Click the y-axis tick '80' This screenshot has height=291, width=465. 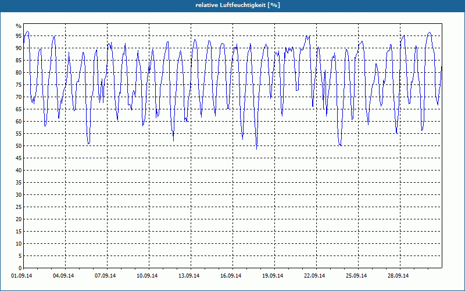(x=19, y=72)
